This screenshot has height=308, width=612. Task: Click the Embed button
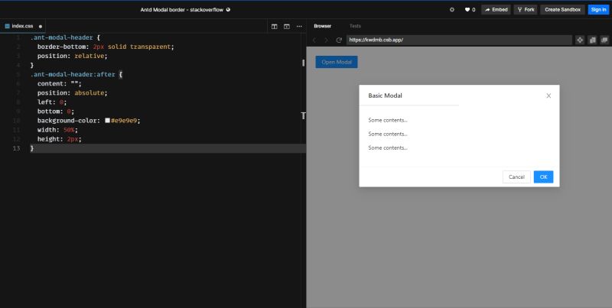pyautogui.click(x=496, y=10)
